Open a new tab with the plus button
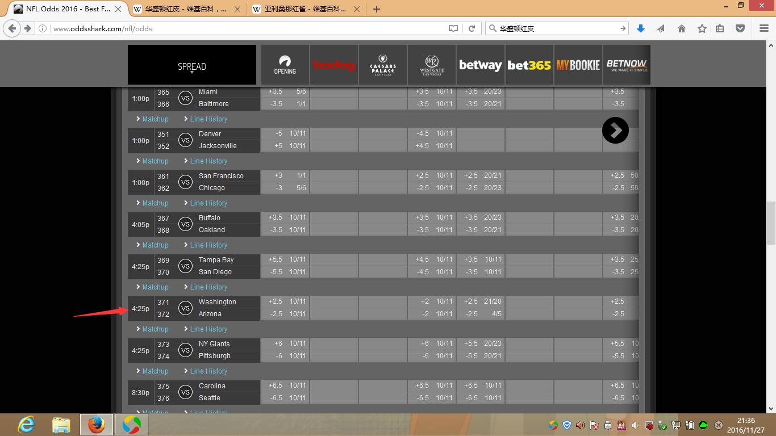Image resolution: width=776 pixels, height=436 pixels. point(377,9)
